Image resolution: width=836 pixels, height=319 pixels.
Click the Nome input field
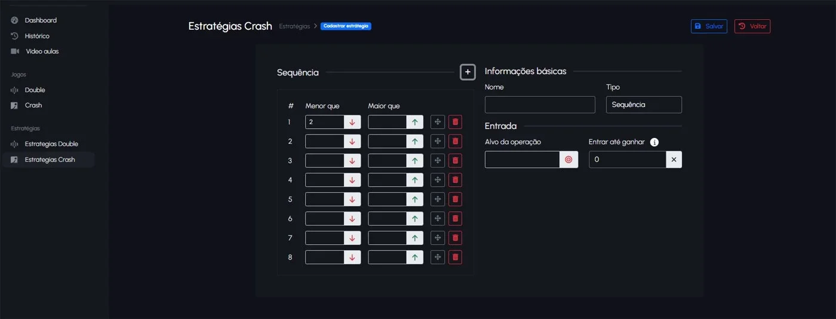tap(540, 105)
